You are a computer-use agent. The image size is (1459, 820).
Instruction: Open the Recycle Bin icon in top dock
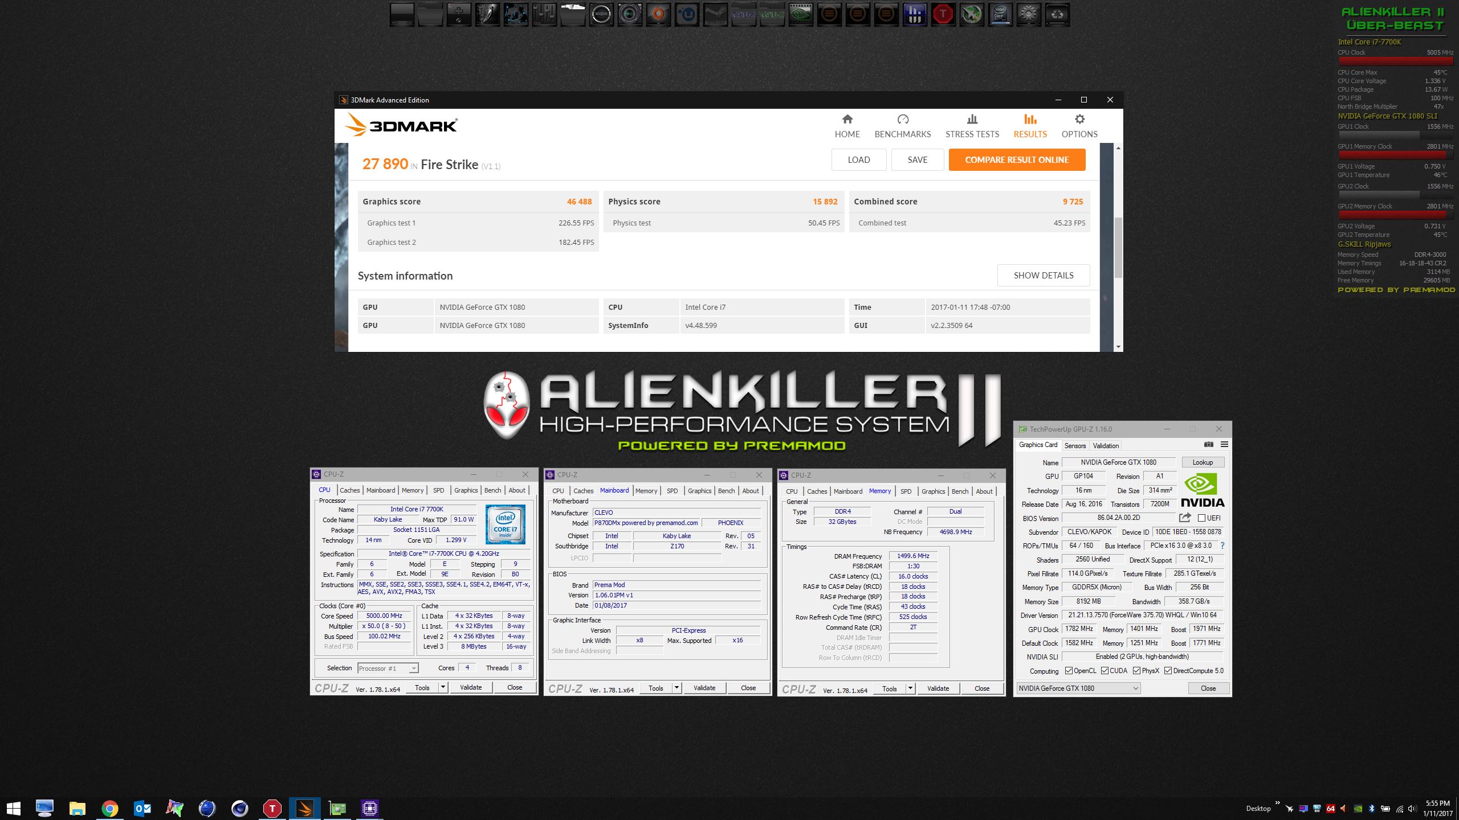coord(1057,14)
